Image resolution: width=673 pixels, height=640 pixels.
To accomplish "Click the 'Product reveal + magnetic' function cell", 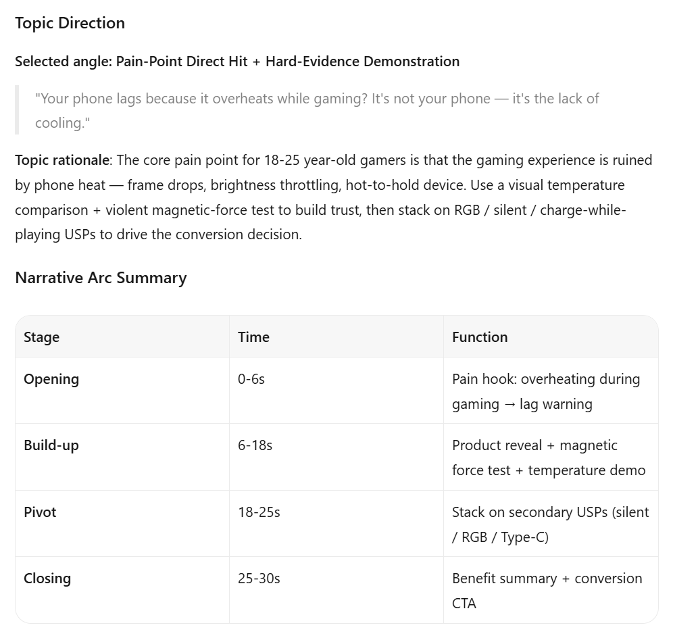I will tap(551, 457).
